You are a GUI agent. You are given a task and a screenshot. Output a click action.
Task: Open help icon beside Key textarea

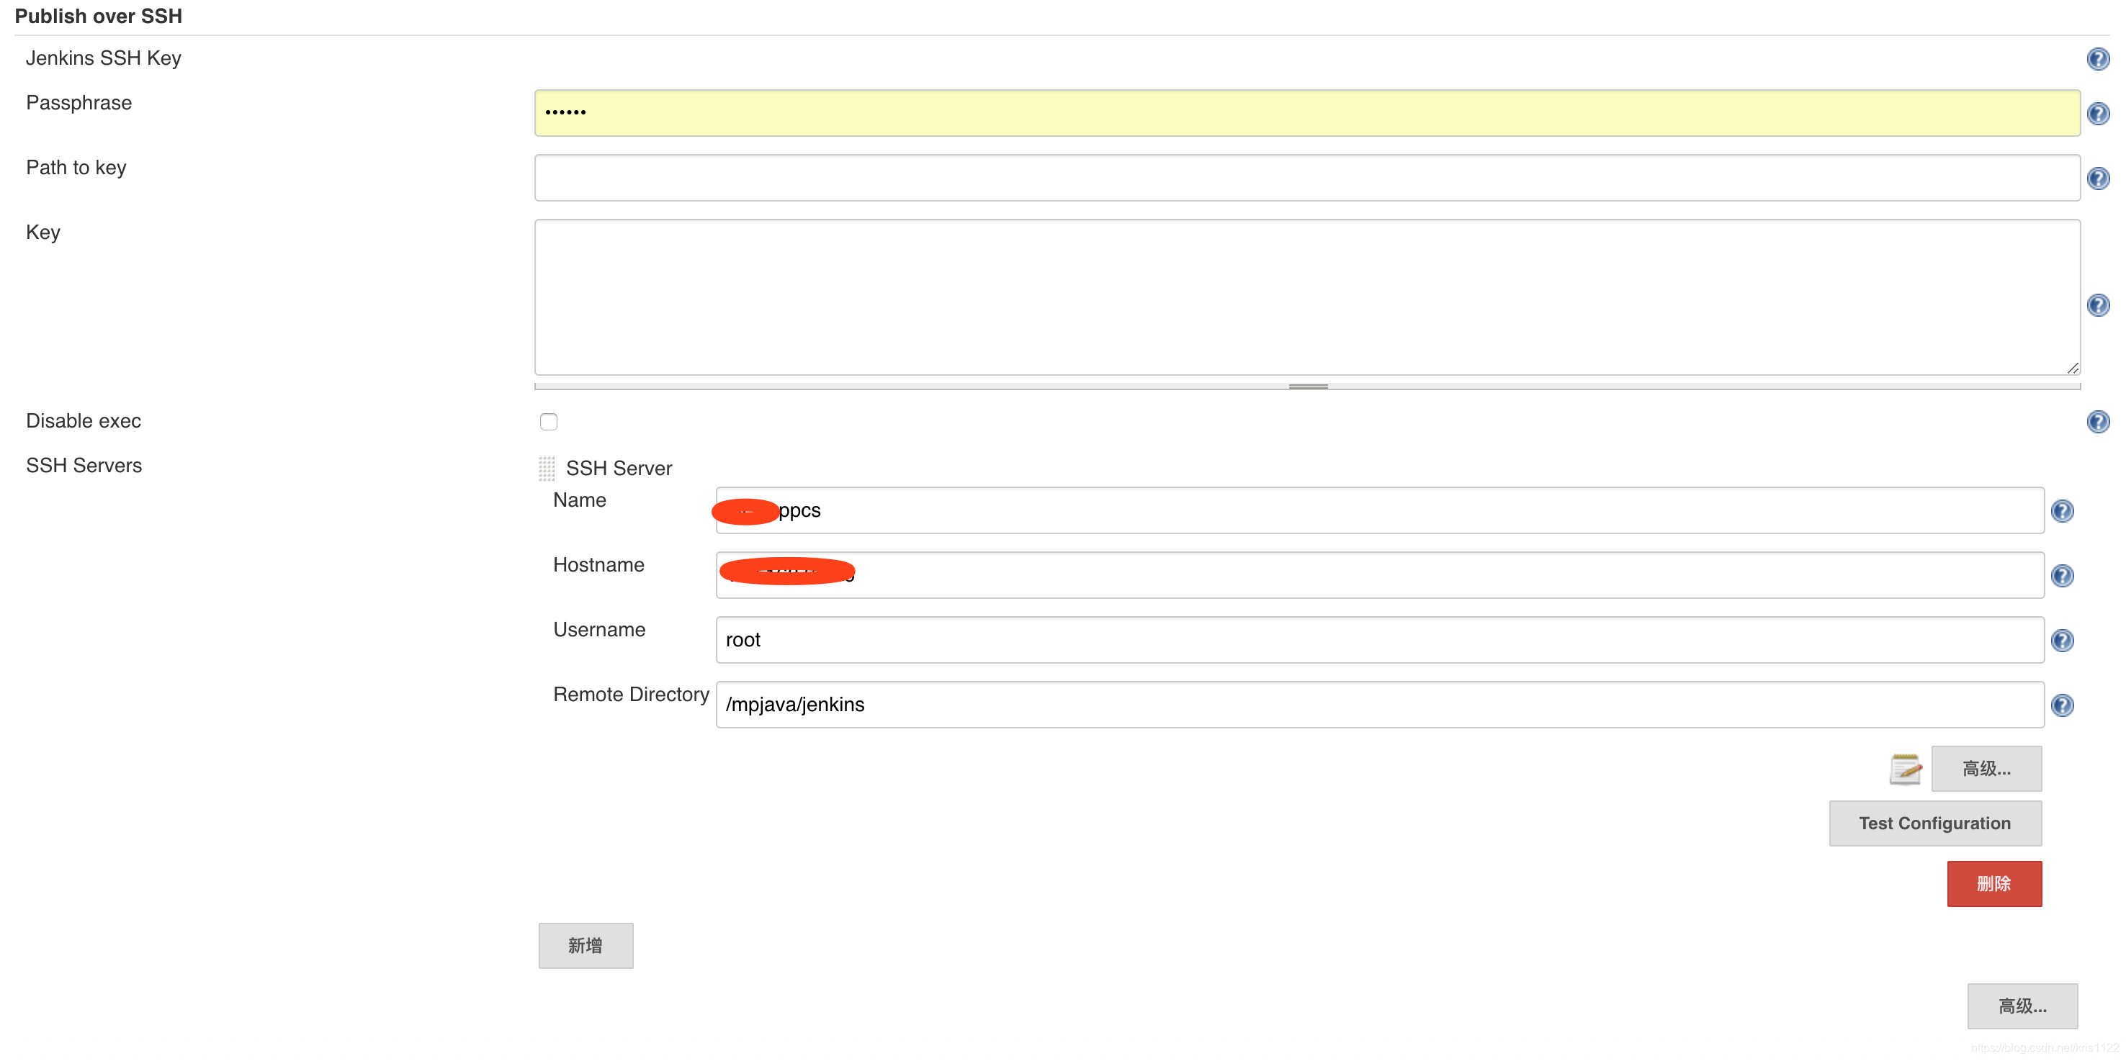[2097, 305]
